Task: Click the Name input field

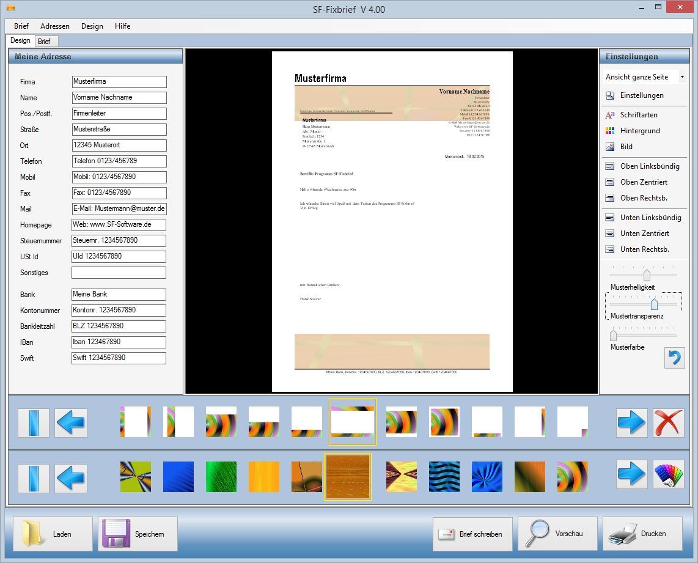Action: (x=119, y=97)
